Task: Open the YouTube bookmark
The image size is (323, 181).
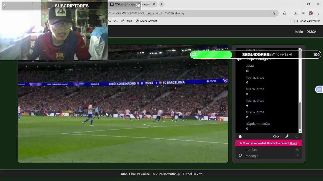Action: [x=113, y=21]
